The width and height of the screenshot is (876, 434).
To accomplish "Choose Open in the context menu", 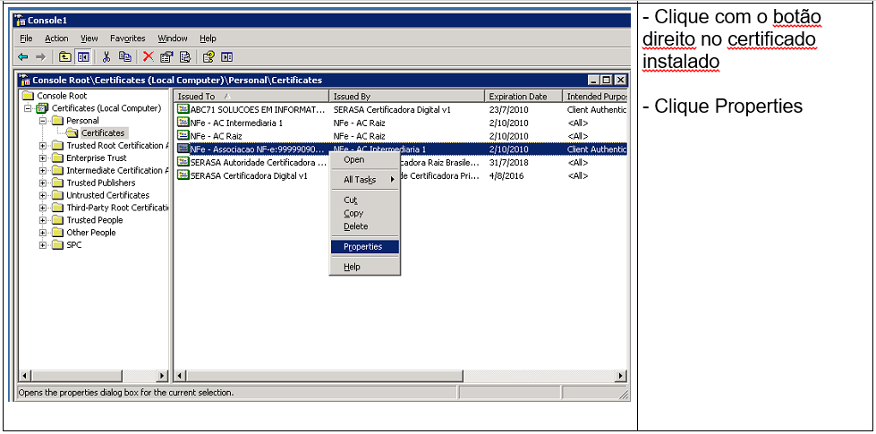I will pyautogui.click(x=364, y=160).
